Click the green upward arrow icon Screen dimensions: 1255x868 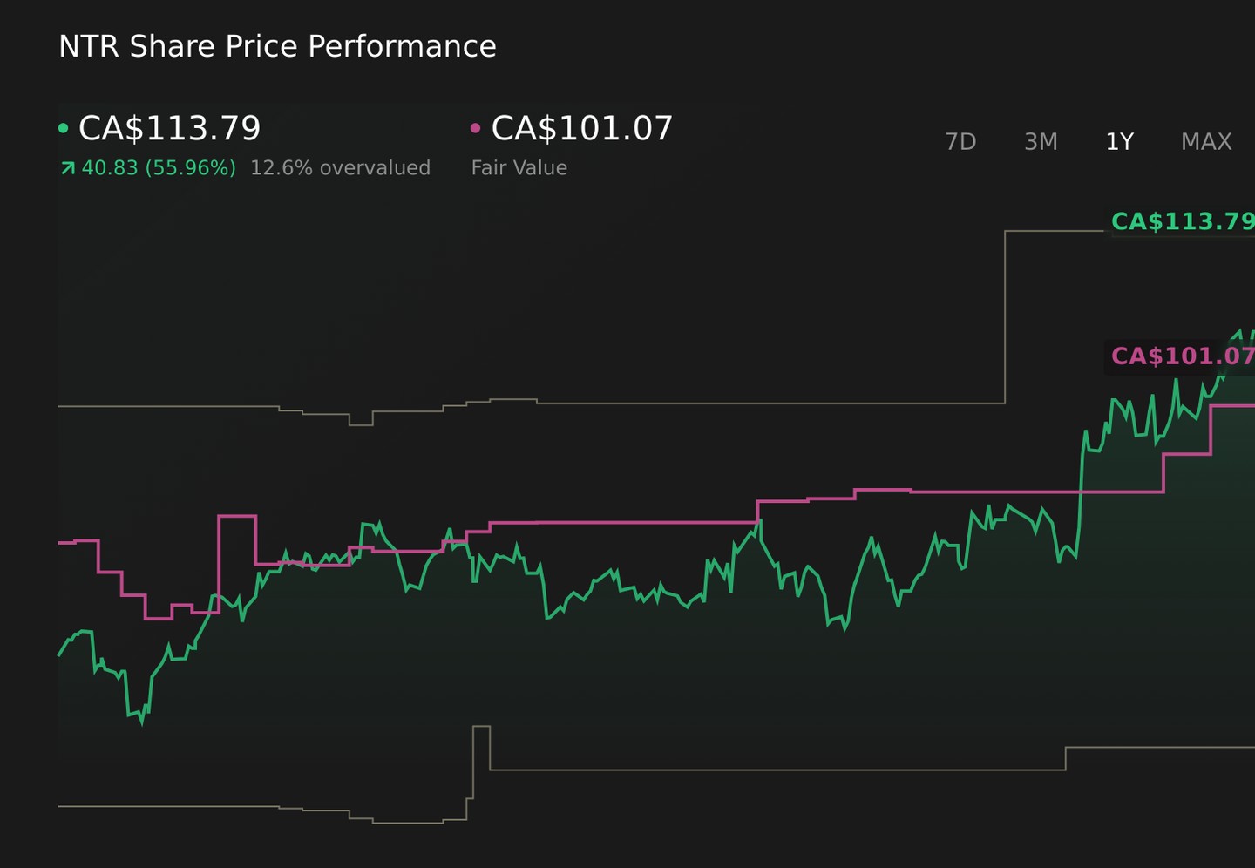click(x=67, y=168)
